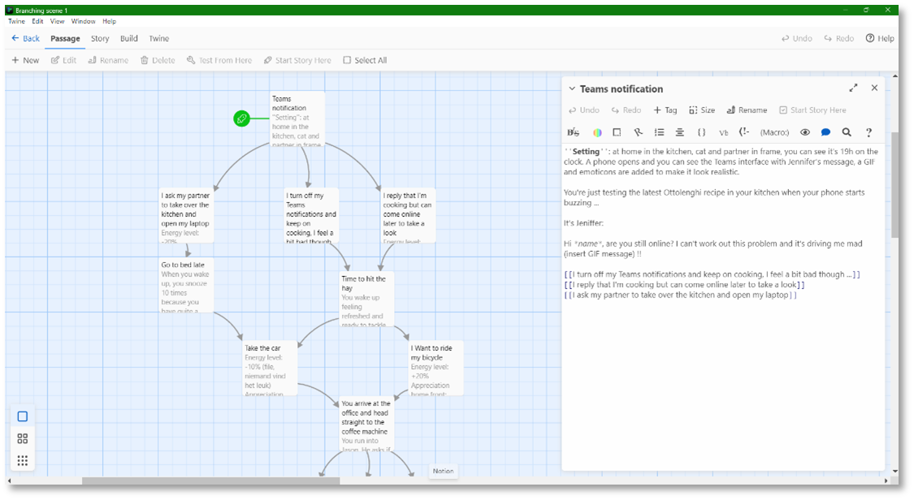Open the View menu

click(x=57, y=21)
